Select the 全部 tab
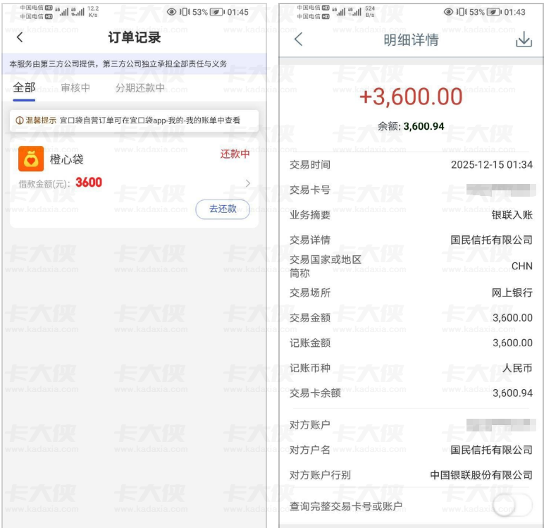The image size is (544, 528). click(x=24, y=87)
